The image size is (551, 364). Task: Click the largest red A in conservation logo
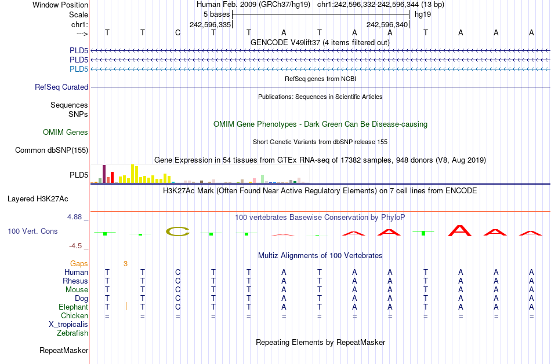(x=459, y=230)
